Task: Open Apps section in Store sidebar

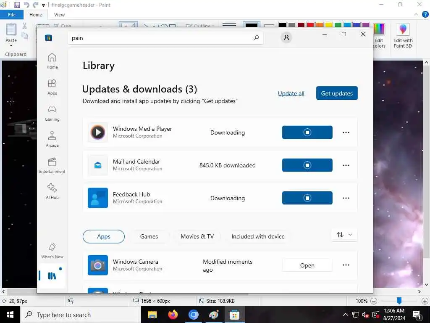Action: coord(52,87)
